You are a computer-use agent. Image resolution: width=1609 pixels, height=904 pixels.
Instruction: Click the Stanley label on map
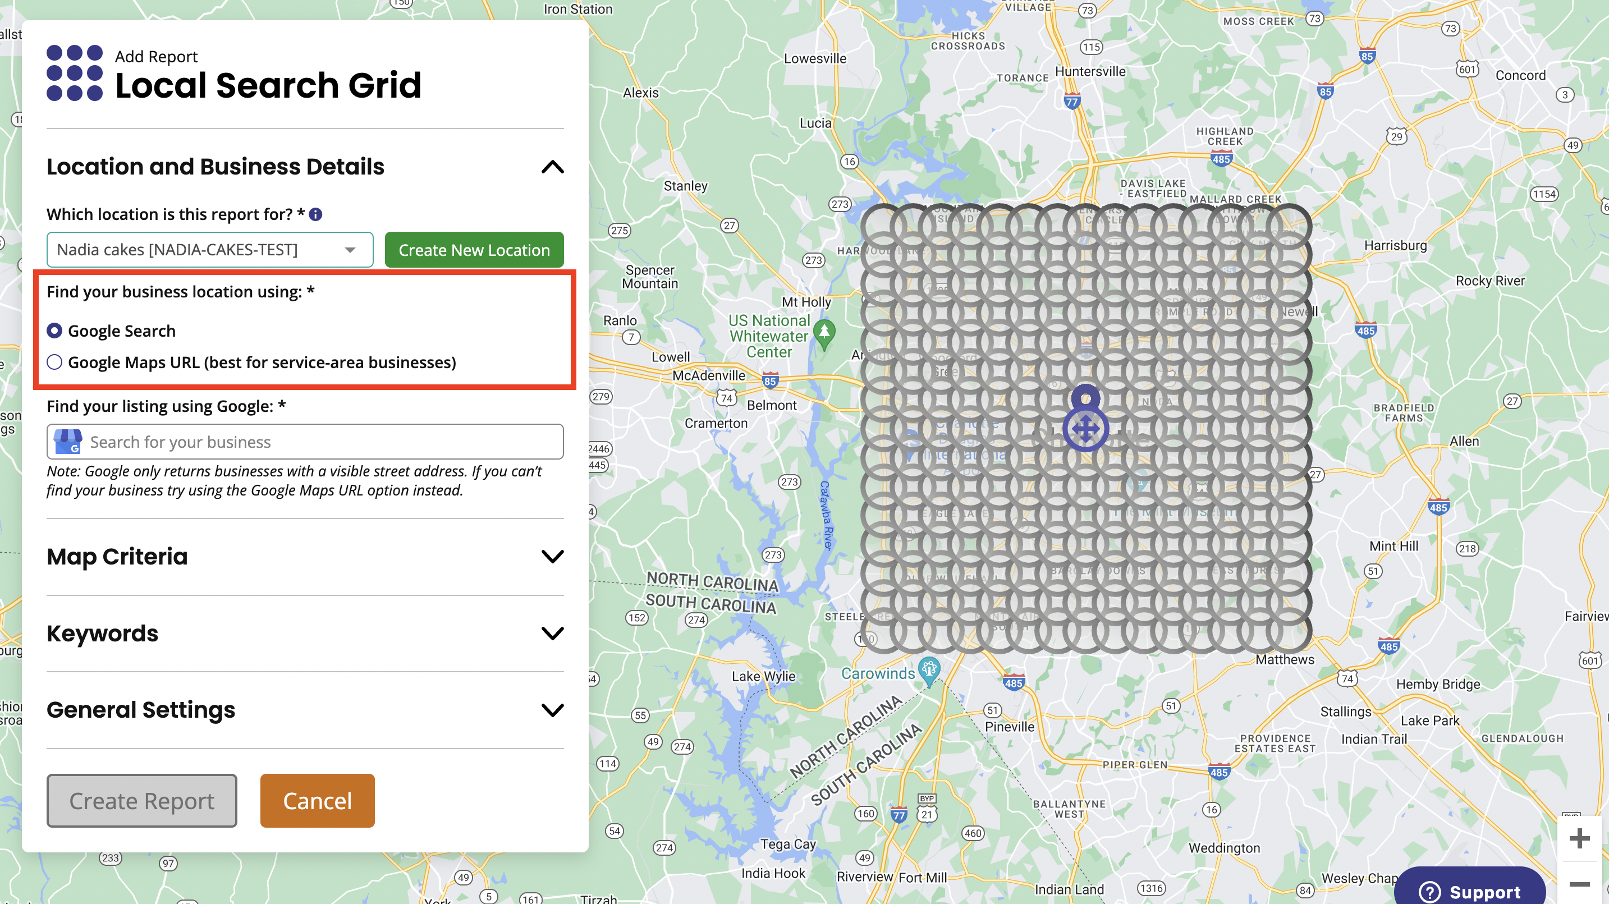pos(685,186)
